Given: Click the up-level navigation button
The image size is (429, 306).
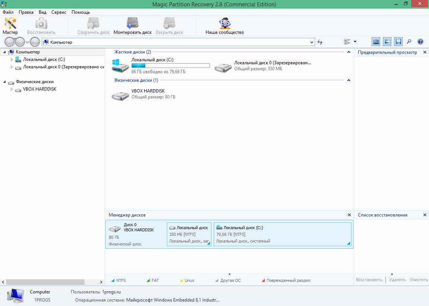Looking at the screenshot, I should point(35,42).
